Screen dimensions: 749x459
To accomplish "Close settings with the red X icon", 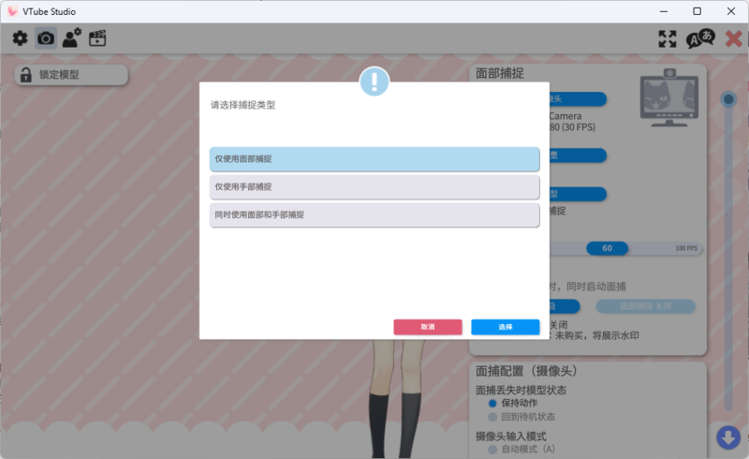I will click(734, 38).
